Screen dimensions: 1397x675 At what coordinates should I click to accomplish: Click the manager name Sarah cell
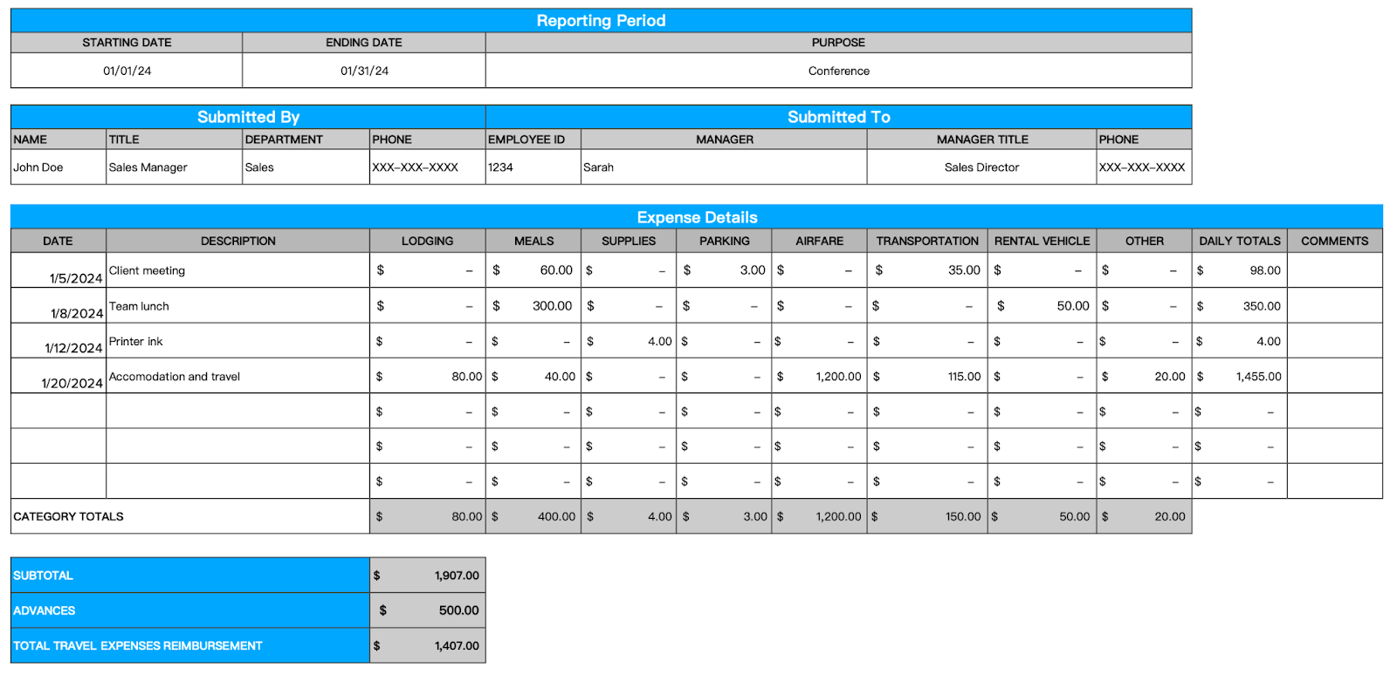[724, 167]
